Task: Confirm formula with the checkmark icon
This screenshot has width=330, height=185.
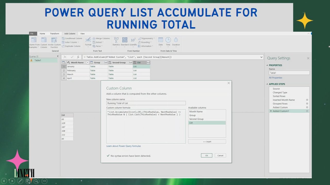Action: [72, 57]
